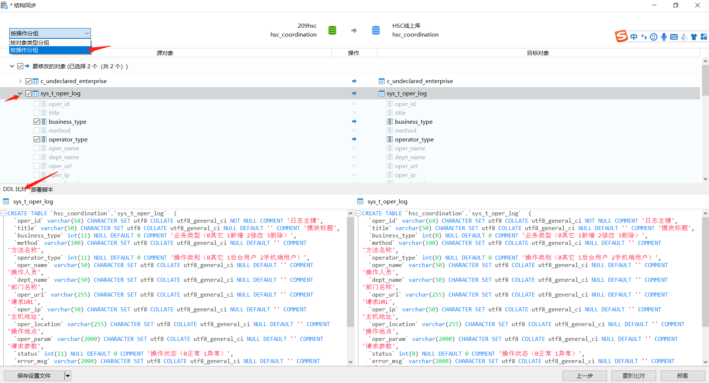Click the target business_type column icon
The width and height of the screenshot is (709, 383).
390,122
